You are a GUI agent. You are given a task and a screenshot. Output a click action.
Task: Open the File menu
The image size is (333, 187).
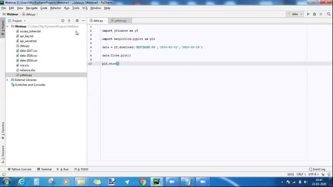pos(4,8)
